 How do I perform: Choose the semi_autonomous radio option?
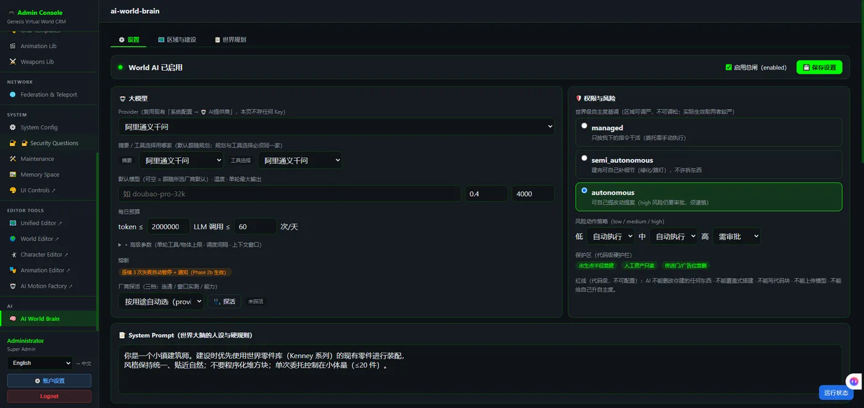(x=584, y=158)
